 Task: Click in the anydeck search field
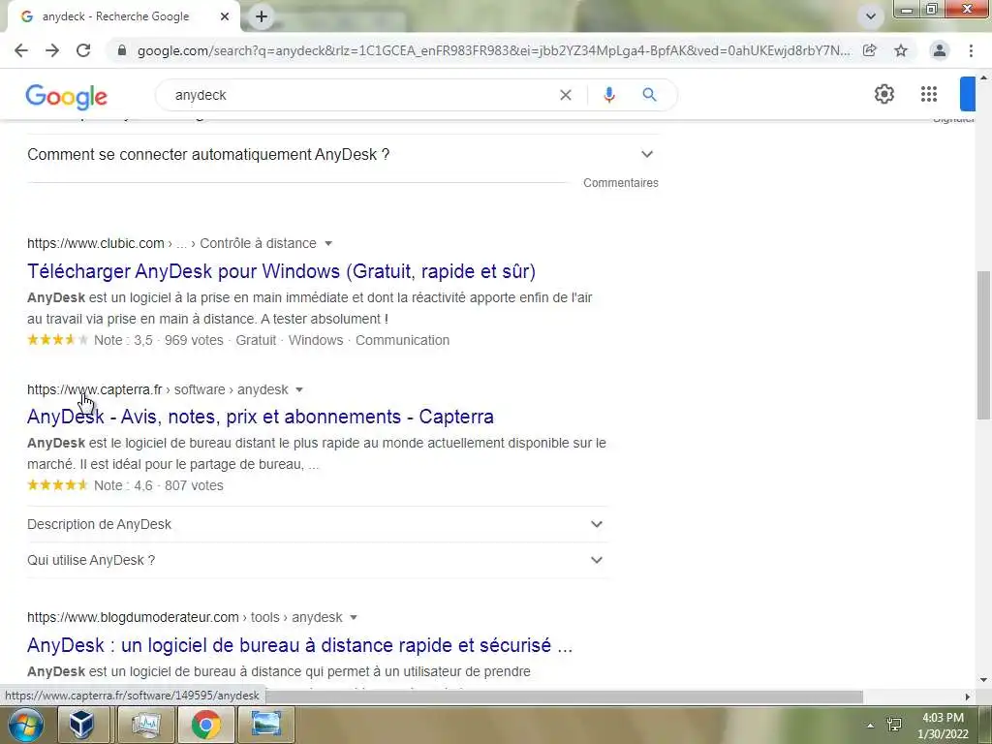[360, 95]
